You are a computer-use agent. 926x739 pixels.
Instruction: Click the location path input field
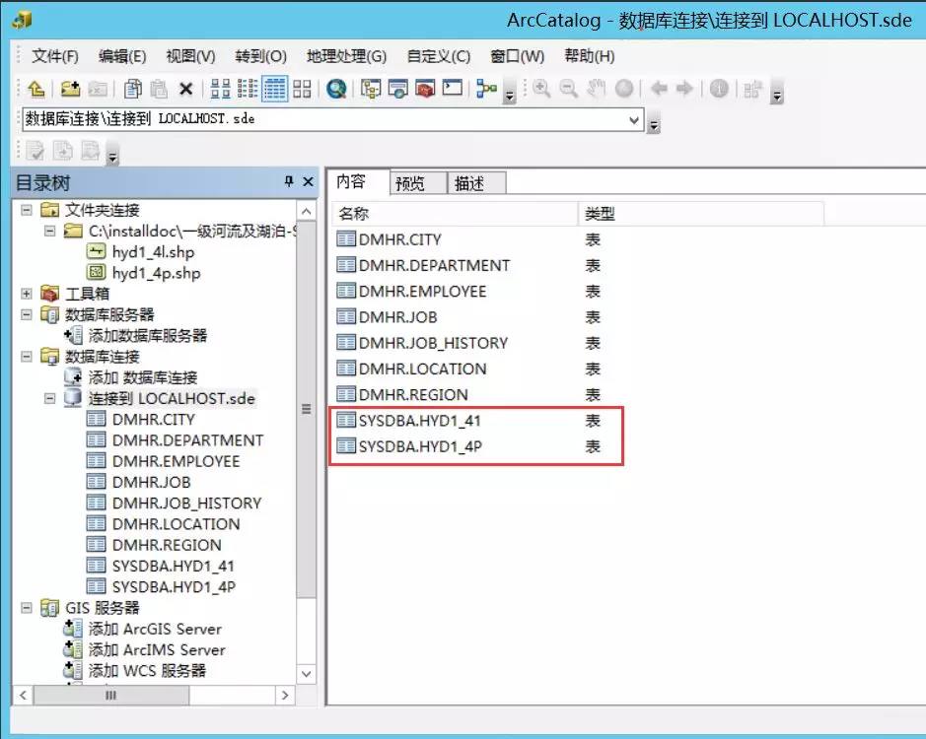click(x=324, y=120)
